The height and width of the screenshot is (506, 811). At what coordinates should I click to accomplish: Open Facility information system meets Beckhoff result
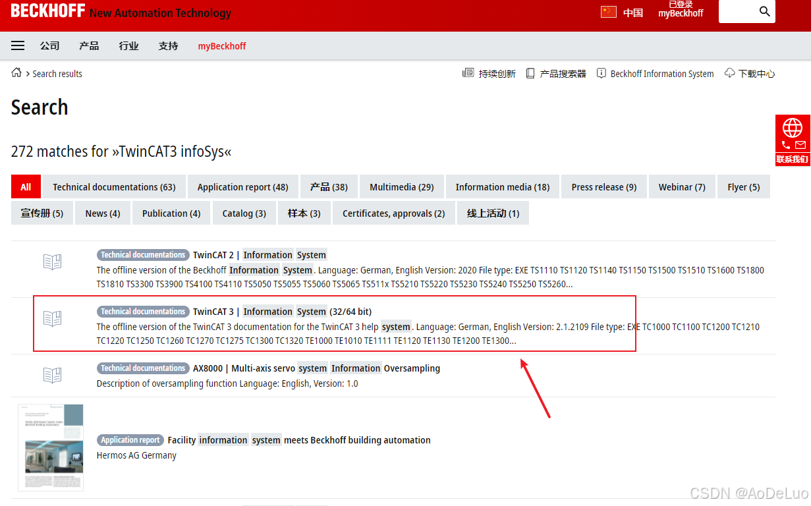pos(299,440)
